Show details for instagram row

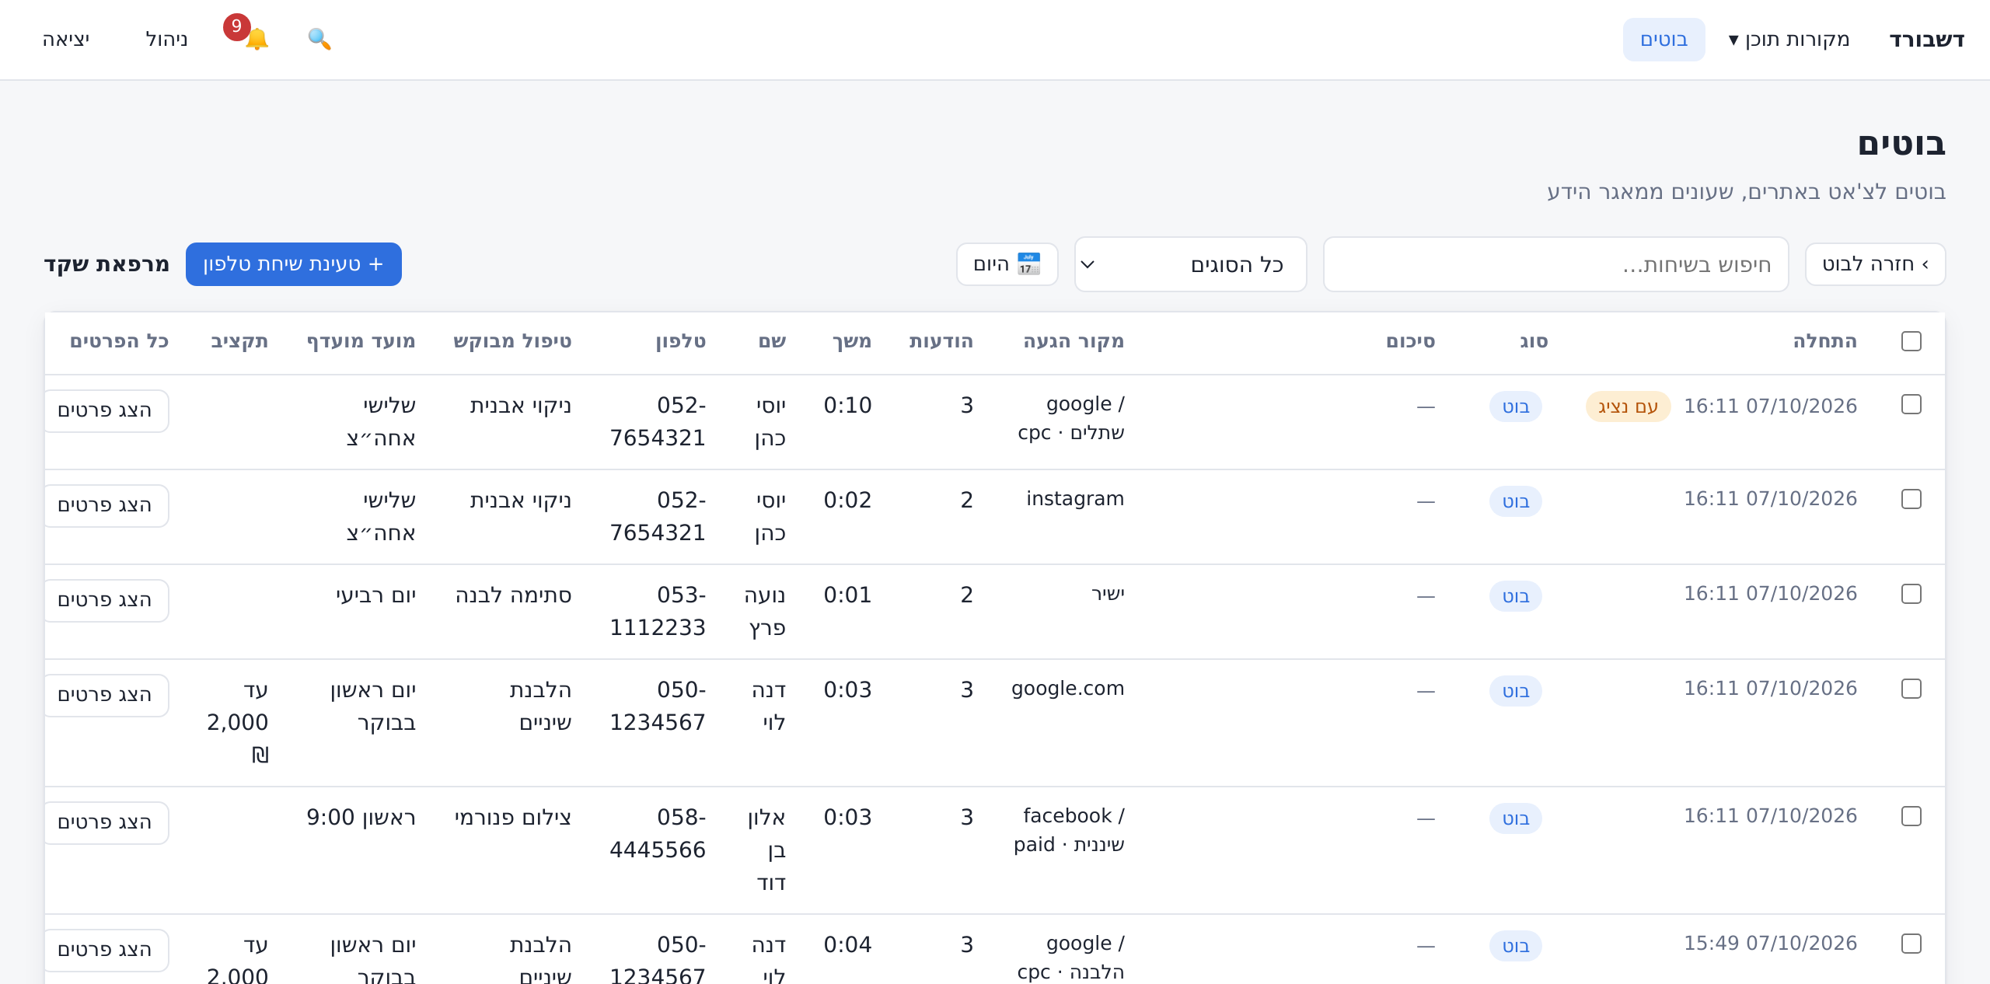105,505
